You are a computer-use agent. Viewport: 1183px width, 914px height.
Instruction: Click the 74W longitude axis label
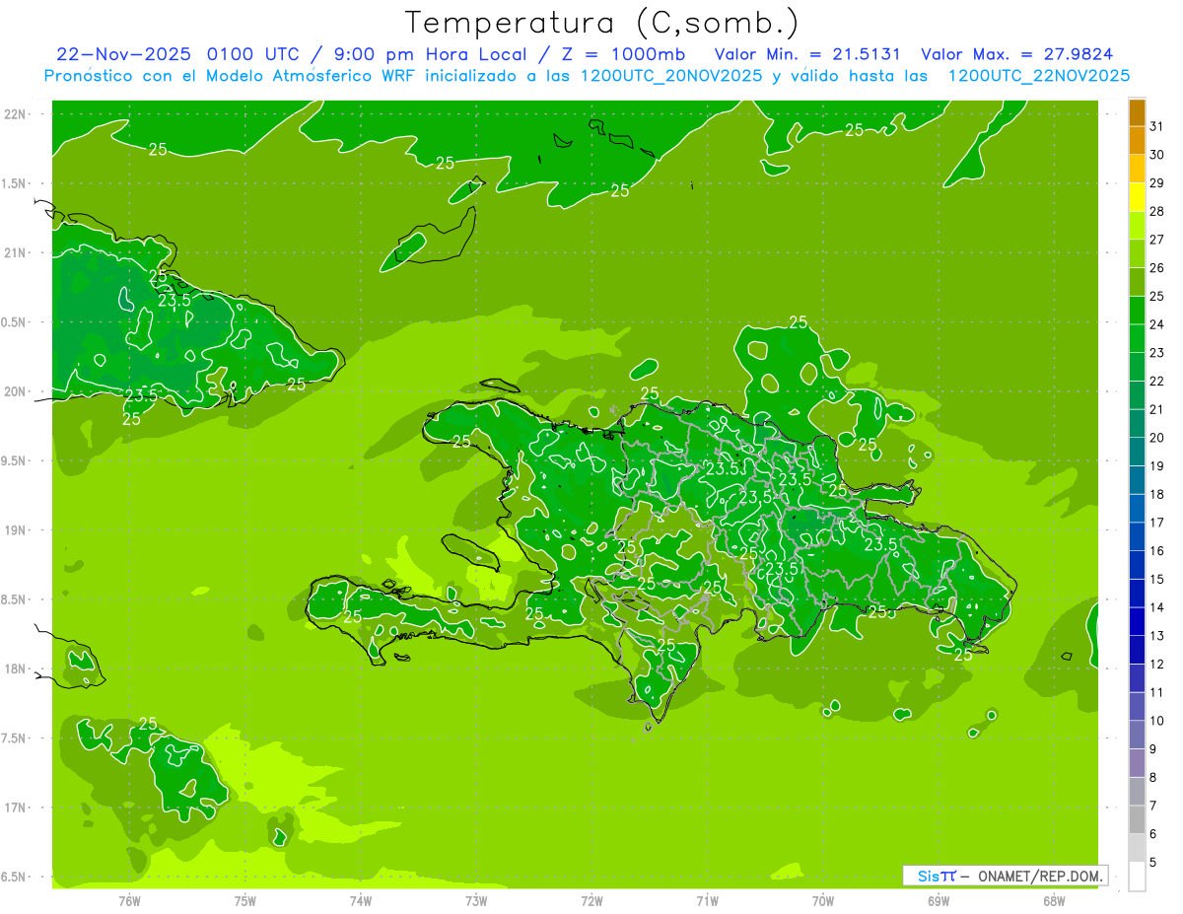pyautogui.click(x=361, y=900)
